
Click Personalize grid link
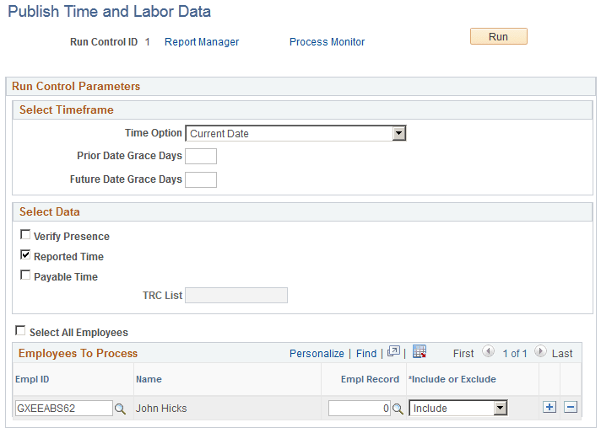[317, 354]
